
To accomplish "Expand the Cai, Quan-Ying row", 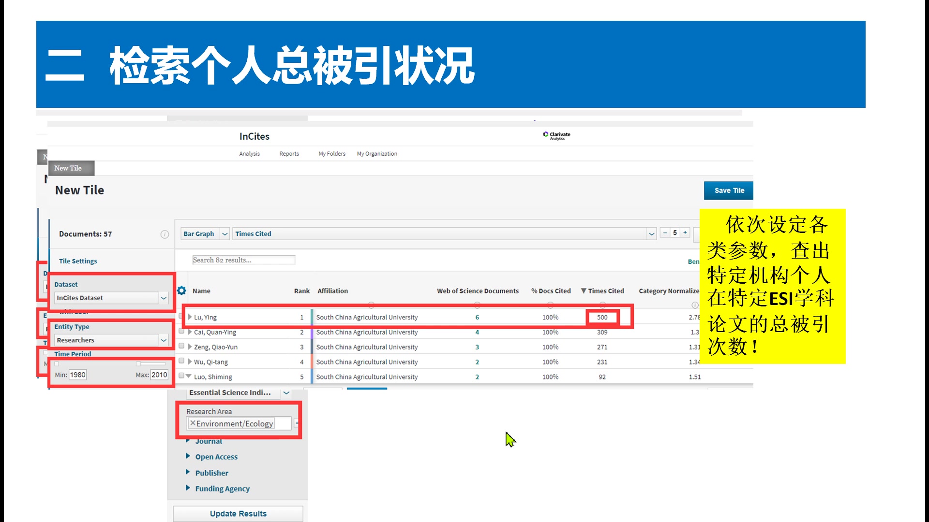I will point(190,332).
